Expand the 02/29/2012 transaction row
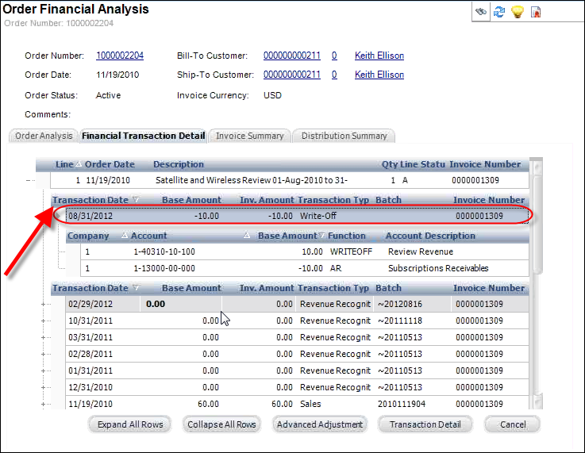The width and height of the screenshot is (585, 453). 44,303
